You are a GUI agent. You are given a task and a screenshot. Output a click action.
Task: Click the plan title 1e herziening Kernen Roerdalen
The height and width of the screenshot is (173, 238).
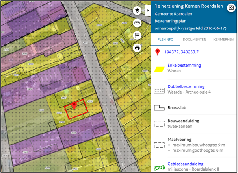189,6
